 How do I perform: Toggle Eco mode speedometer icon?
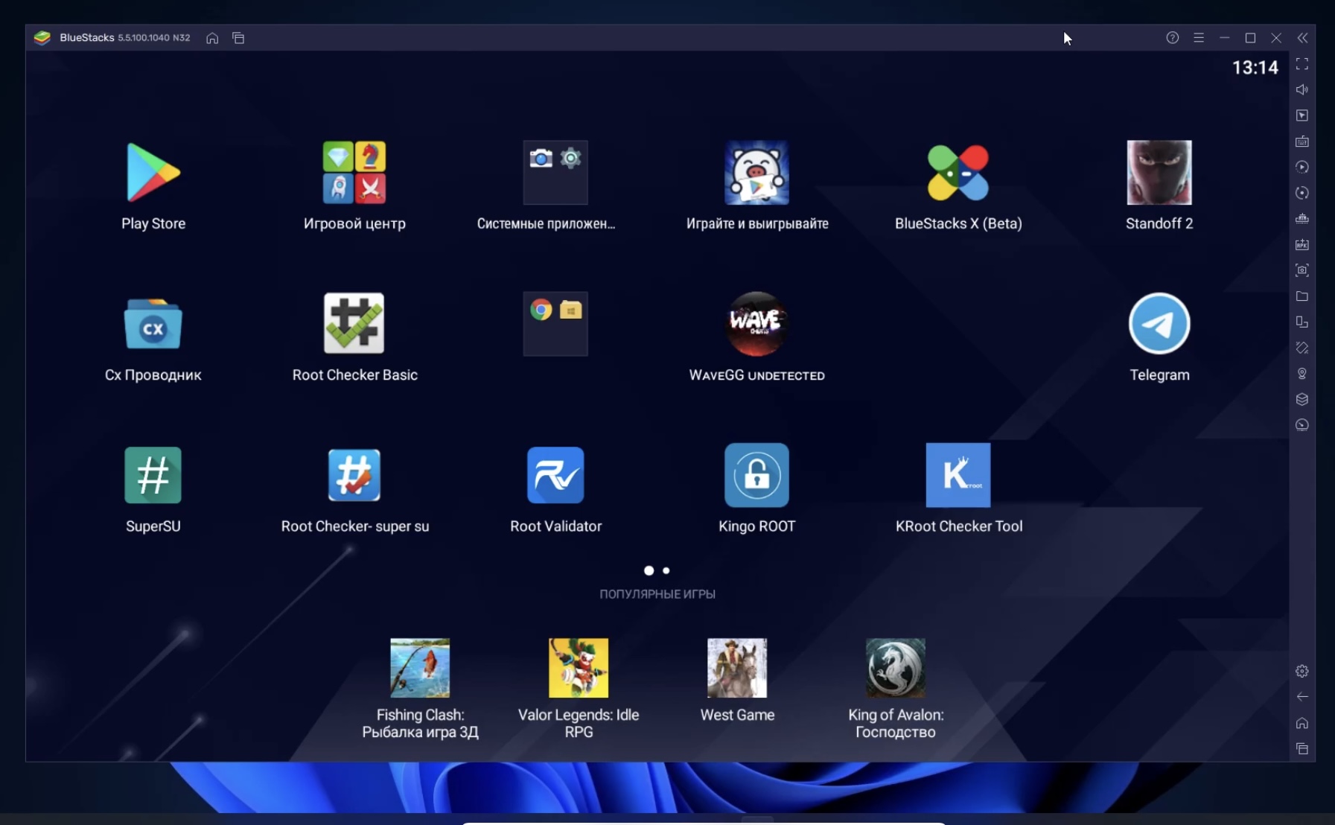point(1302,425)
